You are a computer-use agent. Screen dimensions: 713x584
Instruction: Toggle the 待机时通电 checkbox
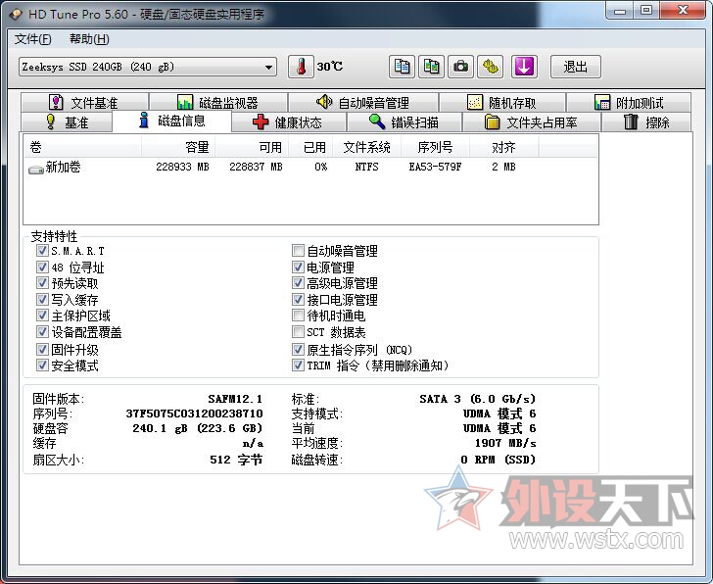(298, 316)
